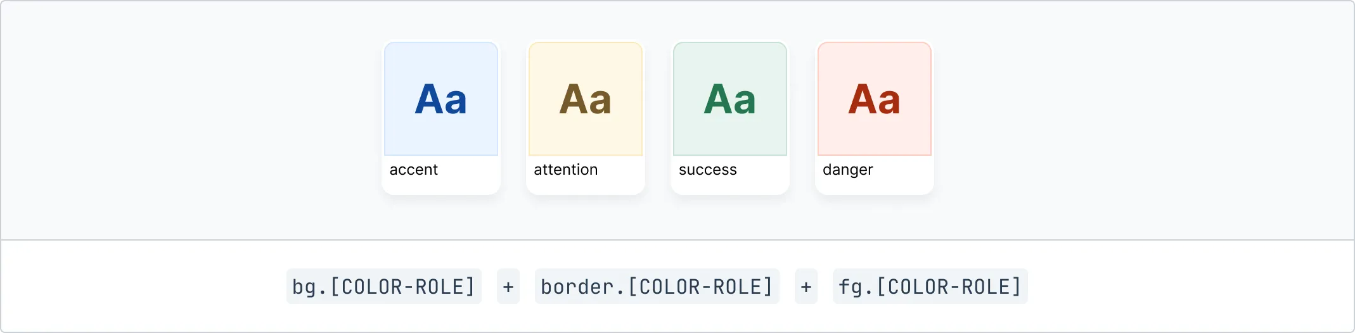Click the plus sign before the fg token

point(806,287)
